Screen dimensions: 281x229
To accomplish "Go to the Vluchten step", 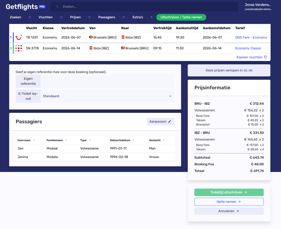I will click(x=46, y=17).
